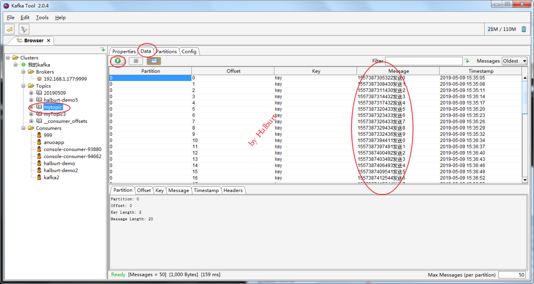This screenshot has width=534, height=284.
Task: Collapse the Topics node
Action: click(x=23, y=86)
